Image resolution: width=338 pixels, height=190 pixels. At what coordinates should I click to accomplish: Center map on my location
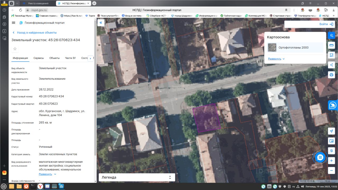[x=331, y=131]
